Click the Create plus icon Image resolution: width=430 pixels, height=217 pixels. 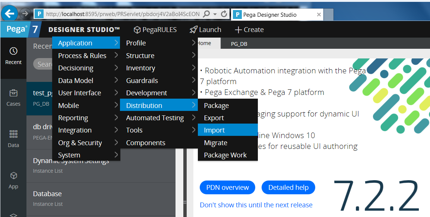tap(238, 30)
